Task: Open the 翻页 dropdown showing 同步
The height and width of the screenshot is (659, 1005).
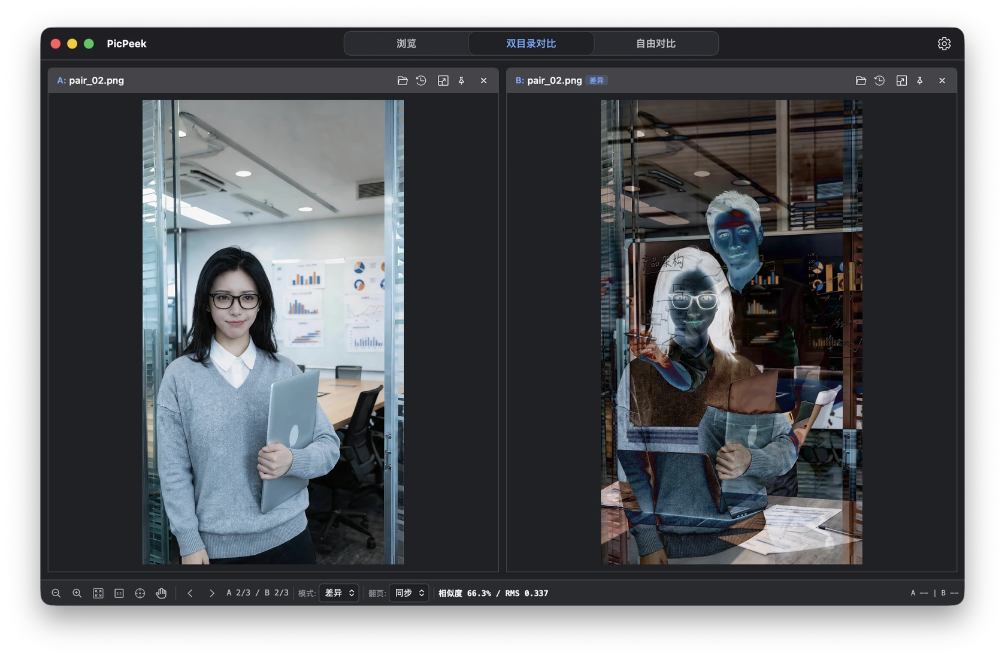Action: pos(409,593)
